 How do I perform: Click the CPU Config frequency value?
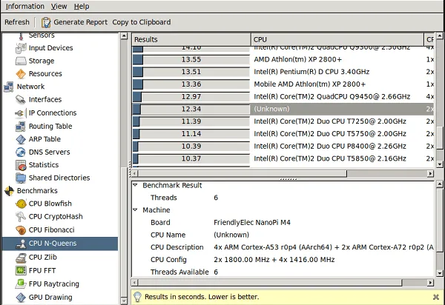[x=274, y=260]
